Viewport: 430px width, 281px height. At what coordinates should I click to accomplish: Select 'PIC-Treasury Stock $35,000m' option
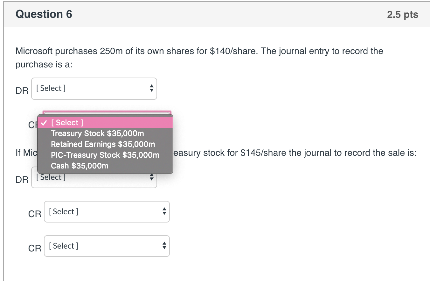(105, 155)
